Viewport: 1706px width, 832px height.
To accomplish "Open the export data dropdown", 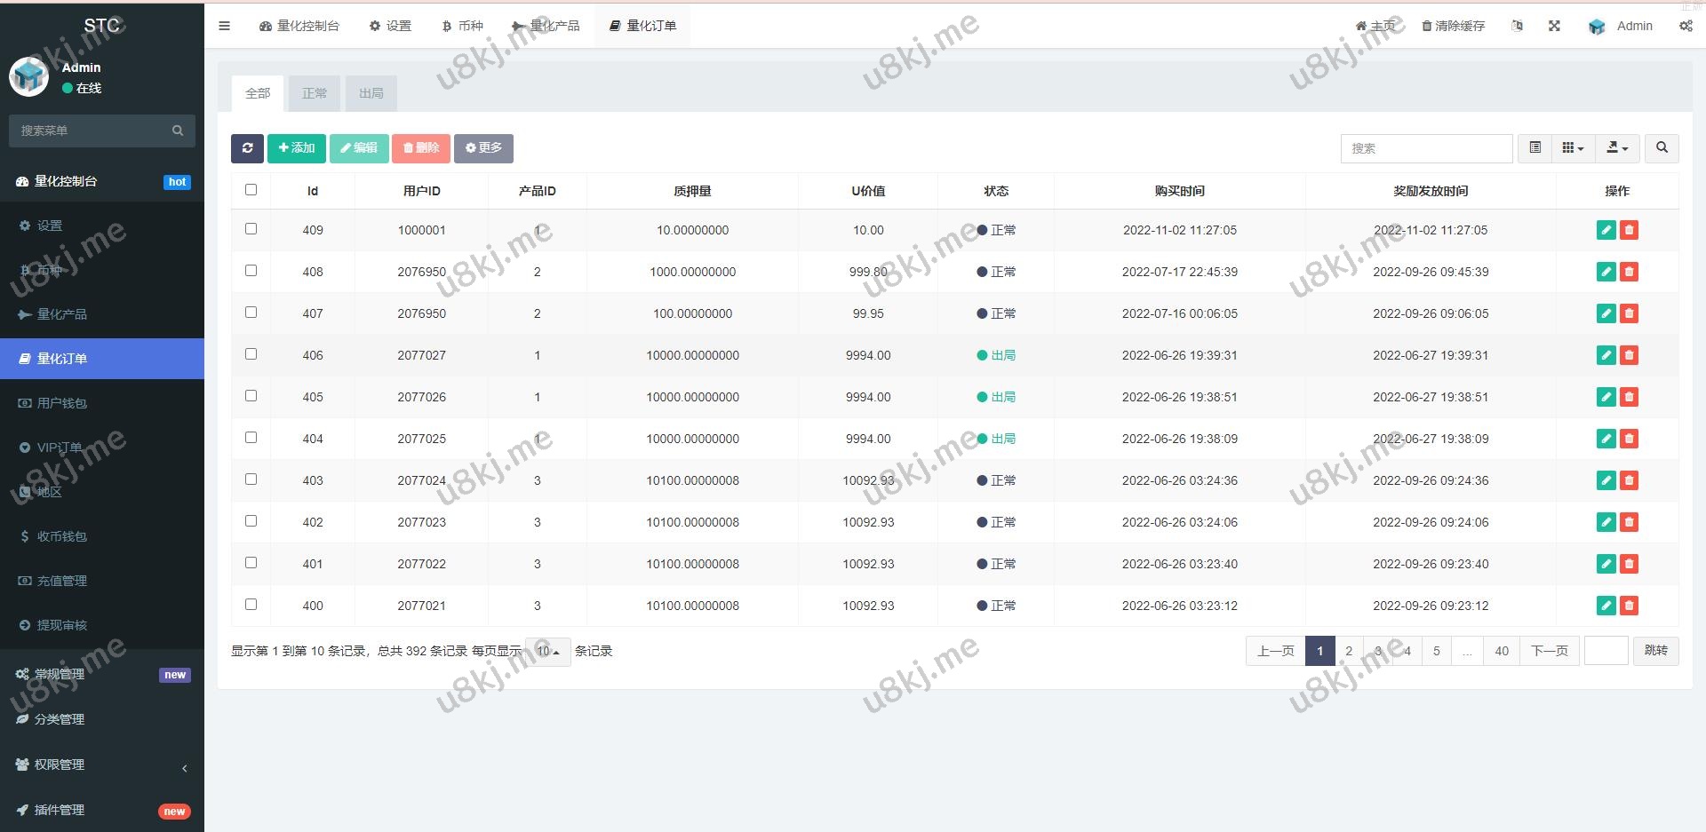I will tap(1617, 148).
